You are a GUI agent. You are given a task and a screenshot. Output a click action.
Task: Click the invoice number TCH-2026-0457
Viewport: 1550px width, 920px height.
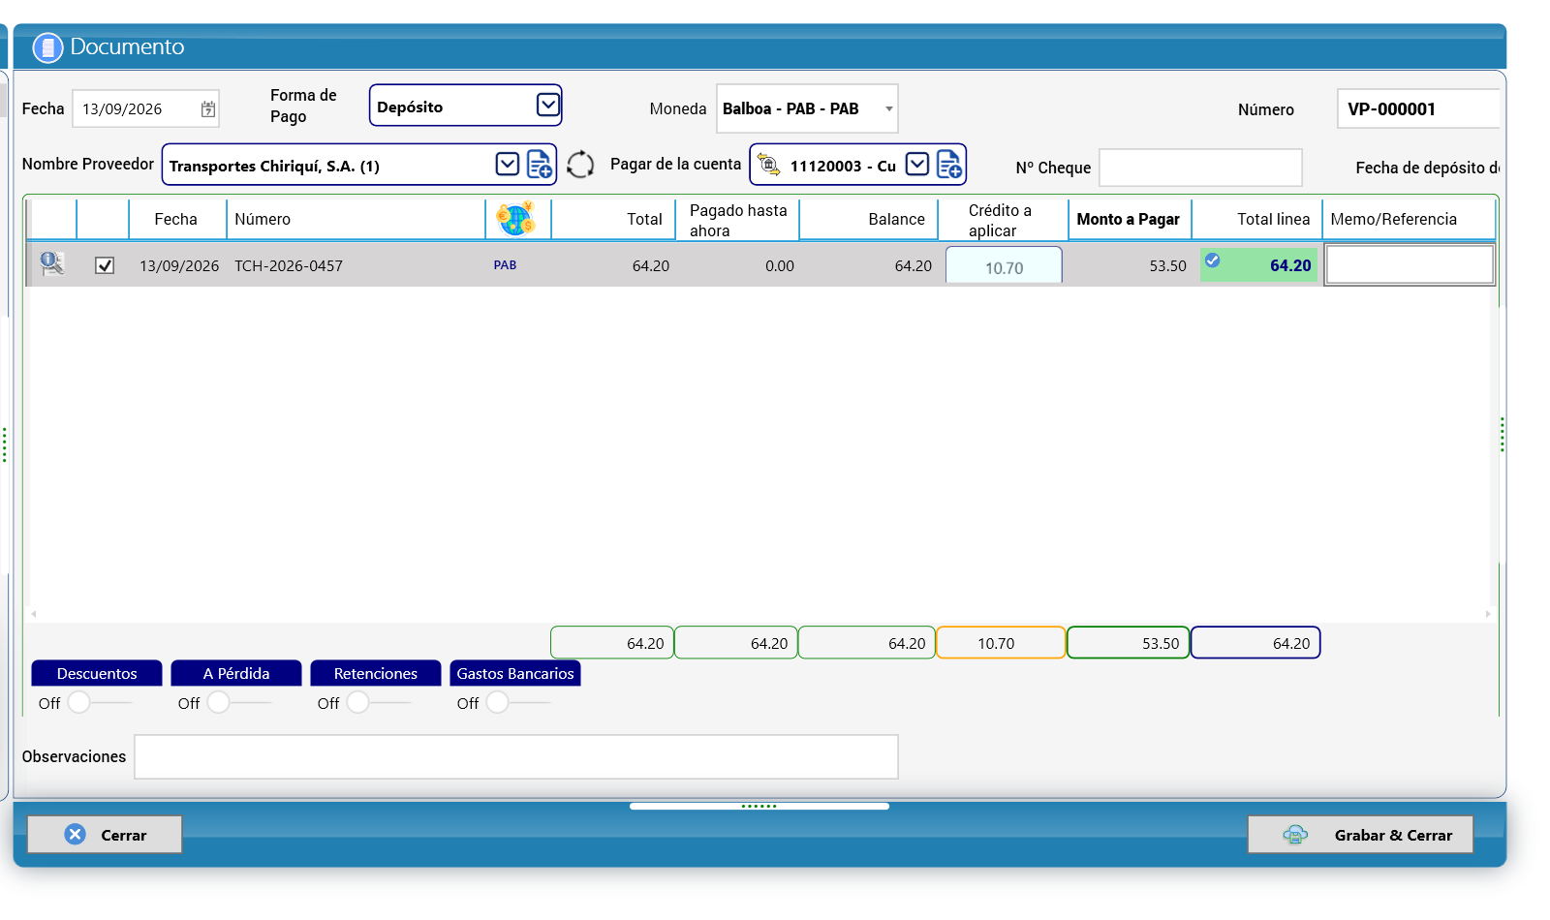pyautogui.click(x=289, y=265)
